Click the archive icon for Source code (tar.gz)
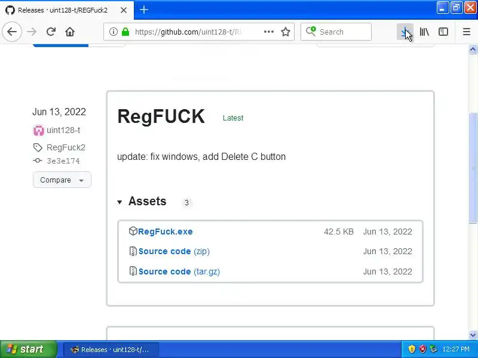The height and width of the screenshot is (358, 478). (x=133, y=271)
